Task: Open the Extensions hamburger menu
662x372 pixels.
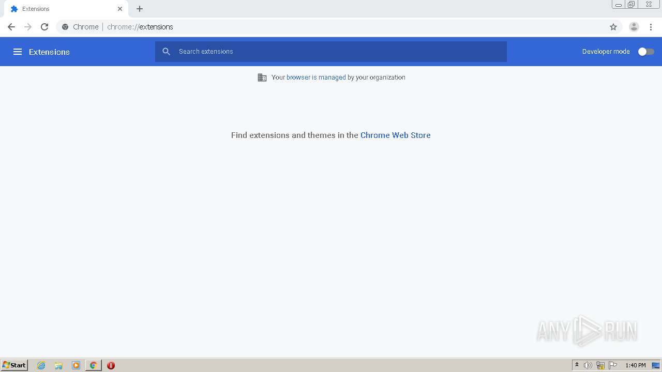Action: pyautogui.click(x=18, y=52)
